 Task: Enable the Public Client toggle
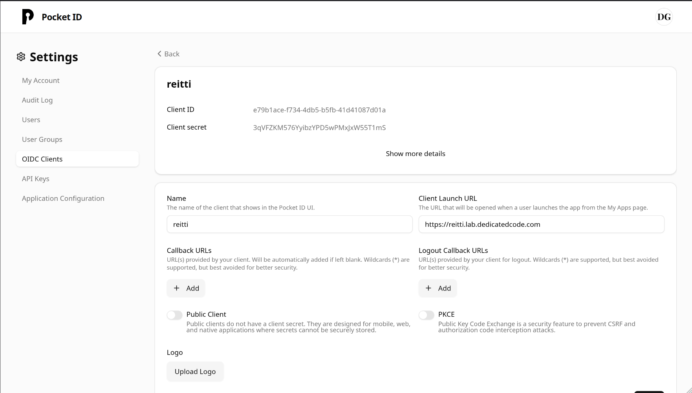[x=174, y=315]
